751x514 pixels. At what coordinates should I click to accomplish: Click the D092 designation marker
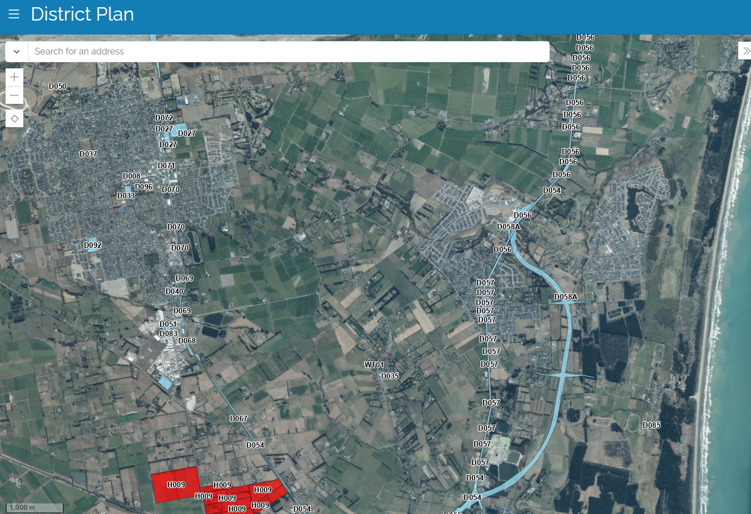[92, 245]
